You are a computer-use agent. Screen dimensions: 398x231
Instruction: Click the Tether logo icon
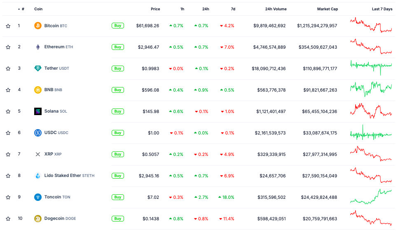point(38,68)
